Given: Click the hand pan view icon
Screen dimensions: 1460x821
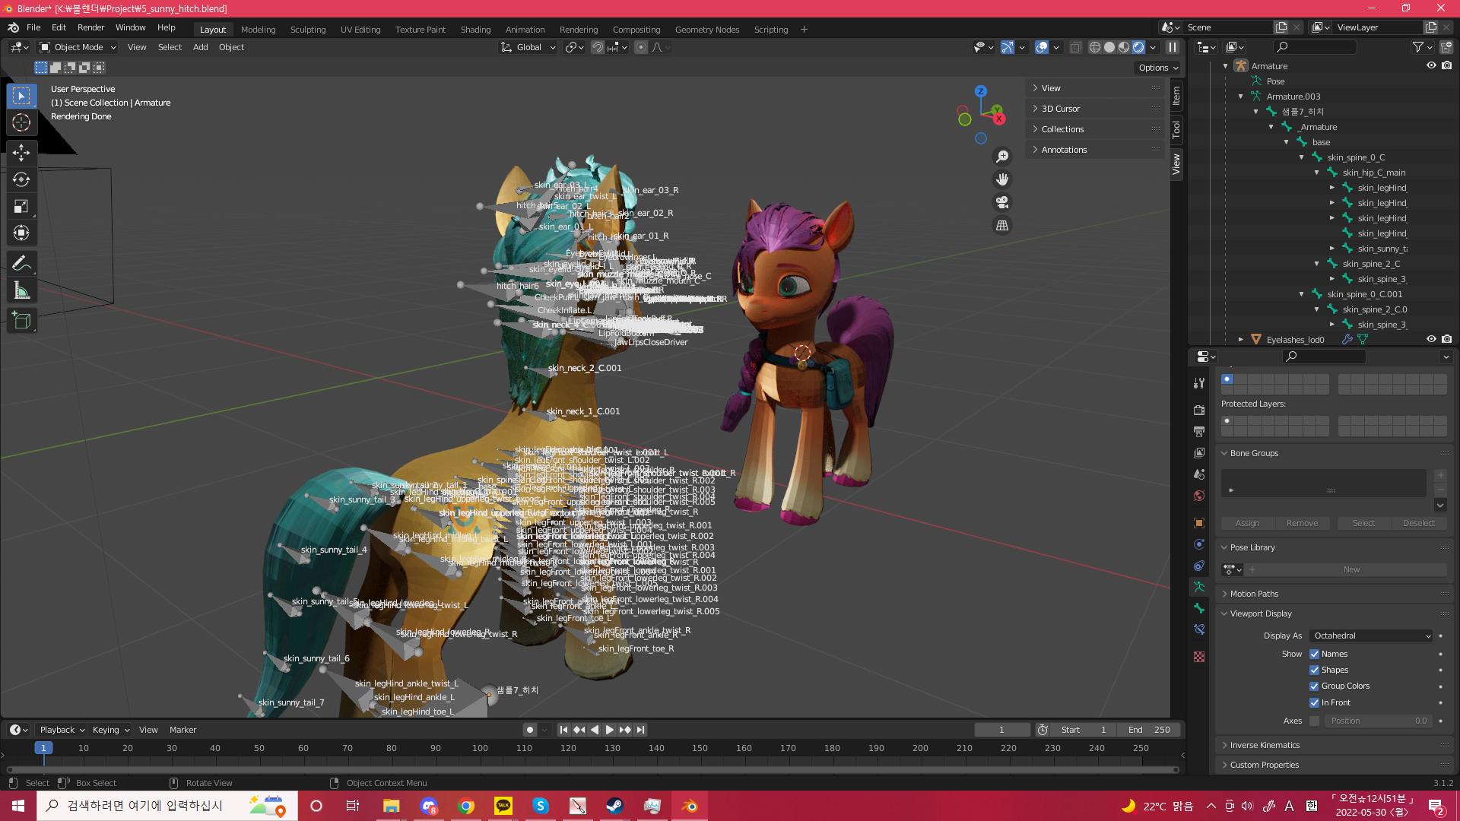Looking at the screenshot, I should click(x=1002, y=179).
